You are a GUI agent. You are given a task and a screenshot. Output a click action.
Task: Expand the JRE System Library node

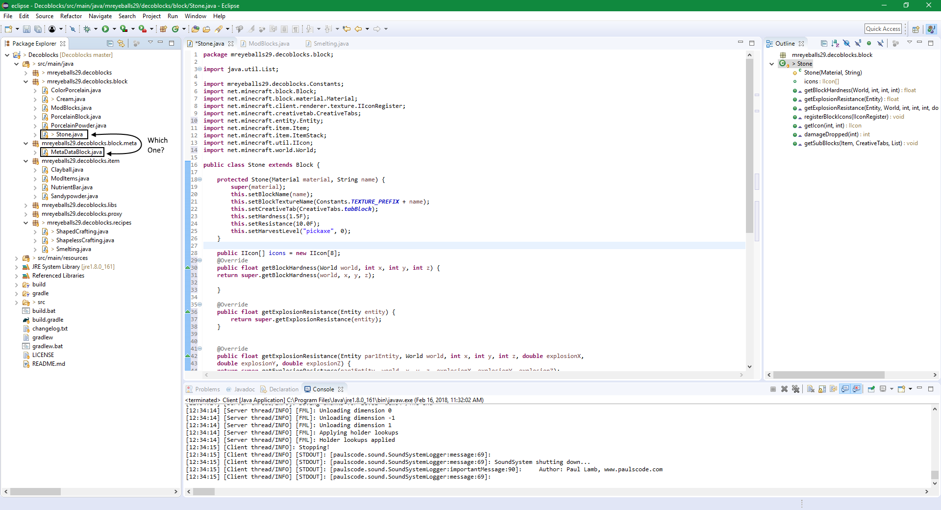(x=17, y=267)
